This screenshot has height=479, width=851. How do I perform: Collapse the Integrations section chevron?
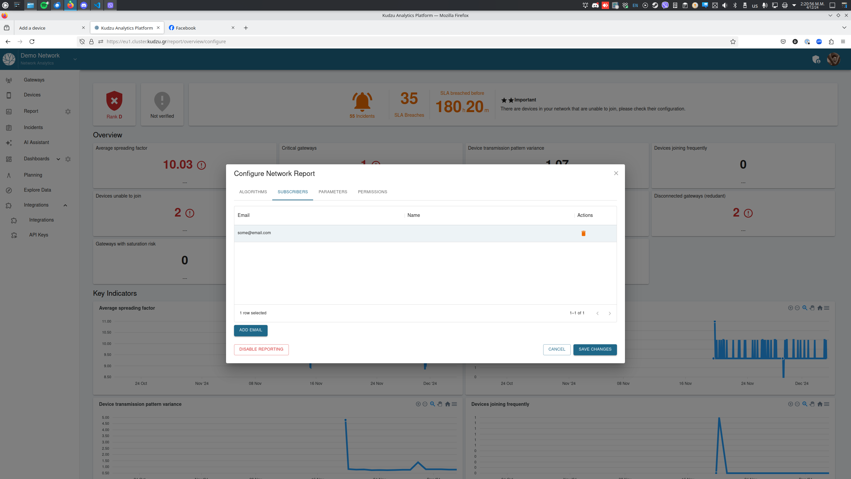tap(65, 205)
